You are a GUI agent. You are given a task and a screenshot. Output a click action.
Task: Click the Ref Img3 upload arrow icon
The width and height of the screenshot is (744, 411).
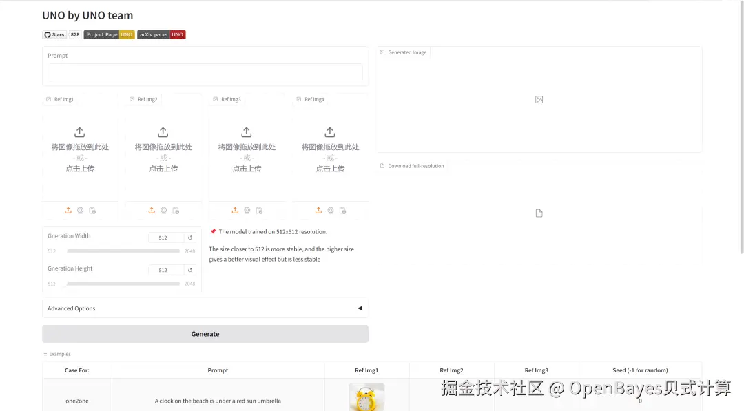pos(247,131)
